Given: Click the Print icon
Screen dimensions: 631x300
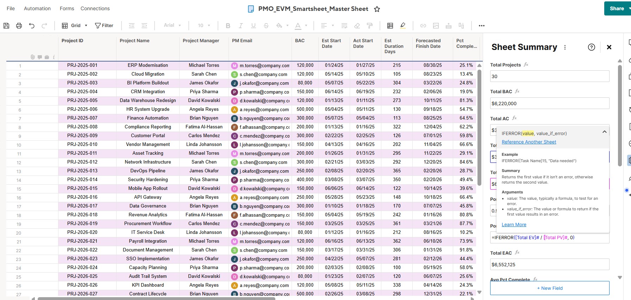Looking at the screenshot, I should (19, 26).
